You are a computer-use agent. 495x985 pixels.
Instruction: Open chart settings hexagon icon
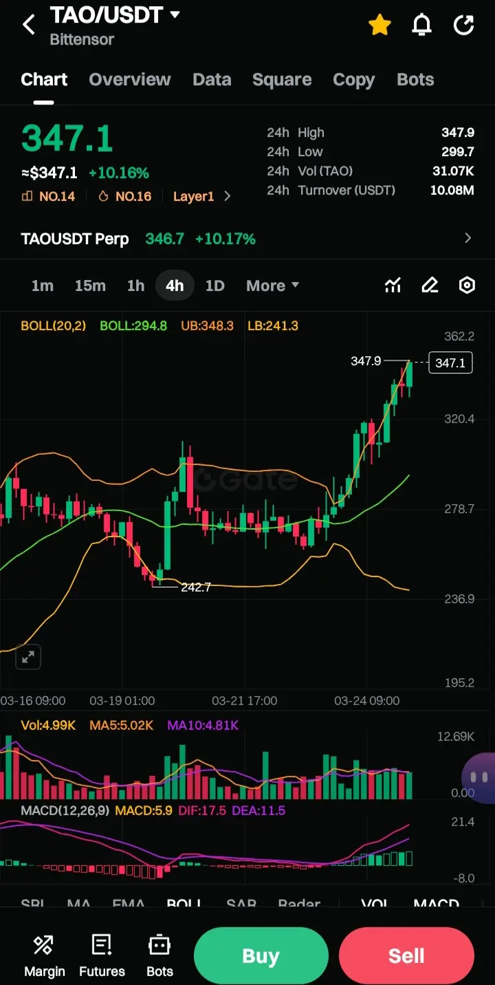click(467, 285)
